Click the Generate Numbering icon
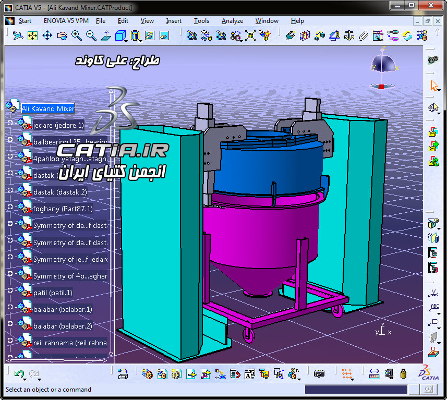Screen dimensions: 447x400 (x=249, y=374)
